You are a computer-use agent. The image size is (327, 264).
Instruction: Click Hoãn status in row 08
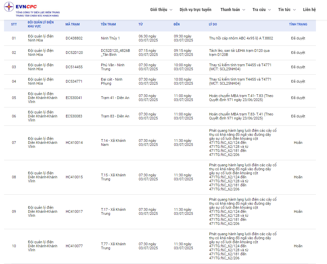click(298, 177)
